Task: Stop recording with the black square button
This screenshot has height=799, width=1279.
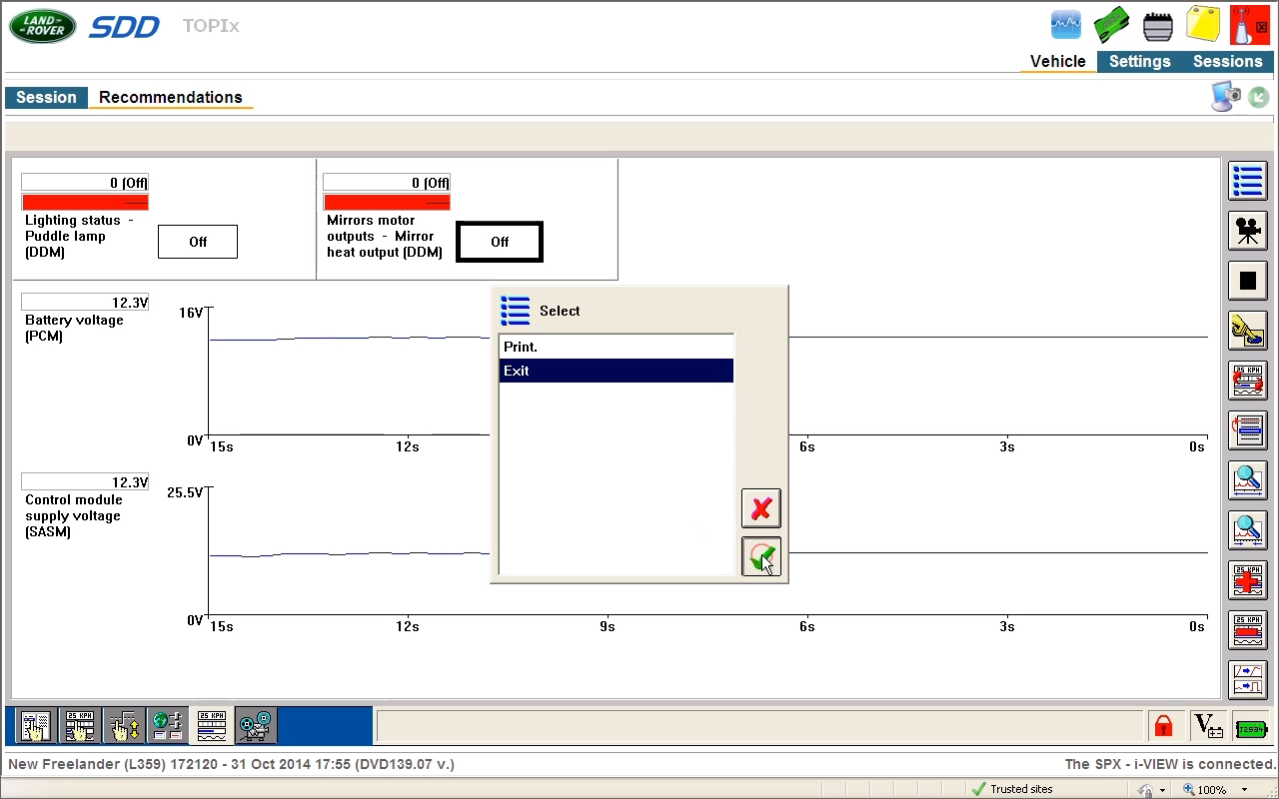Action: (1247, 281)
